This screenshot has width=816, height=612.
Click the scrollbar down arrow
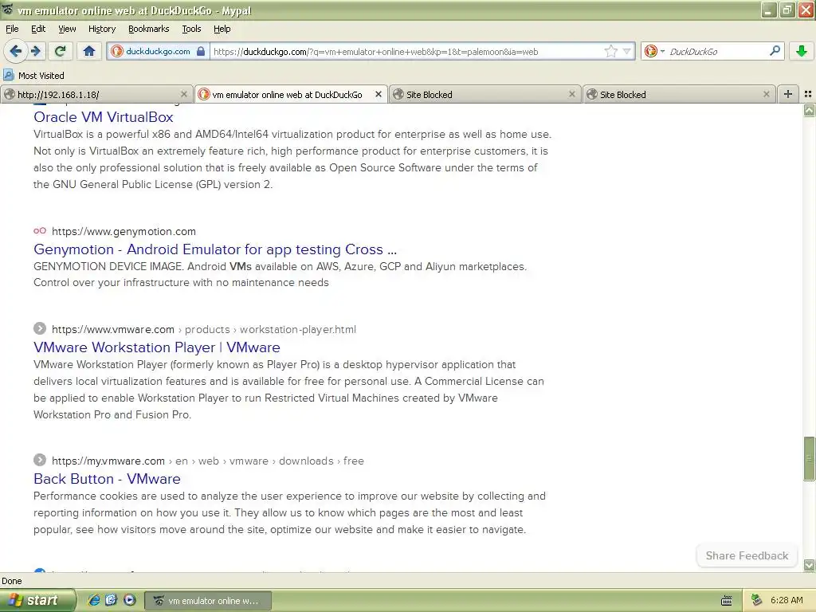pyautogui.click(x=809, y=565)
